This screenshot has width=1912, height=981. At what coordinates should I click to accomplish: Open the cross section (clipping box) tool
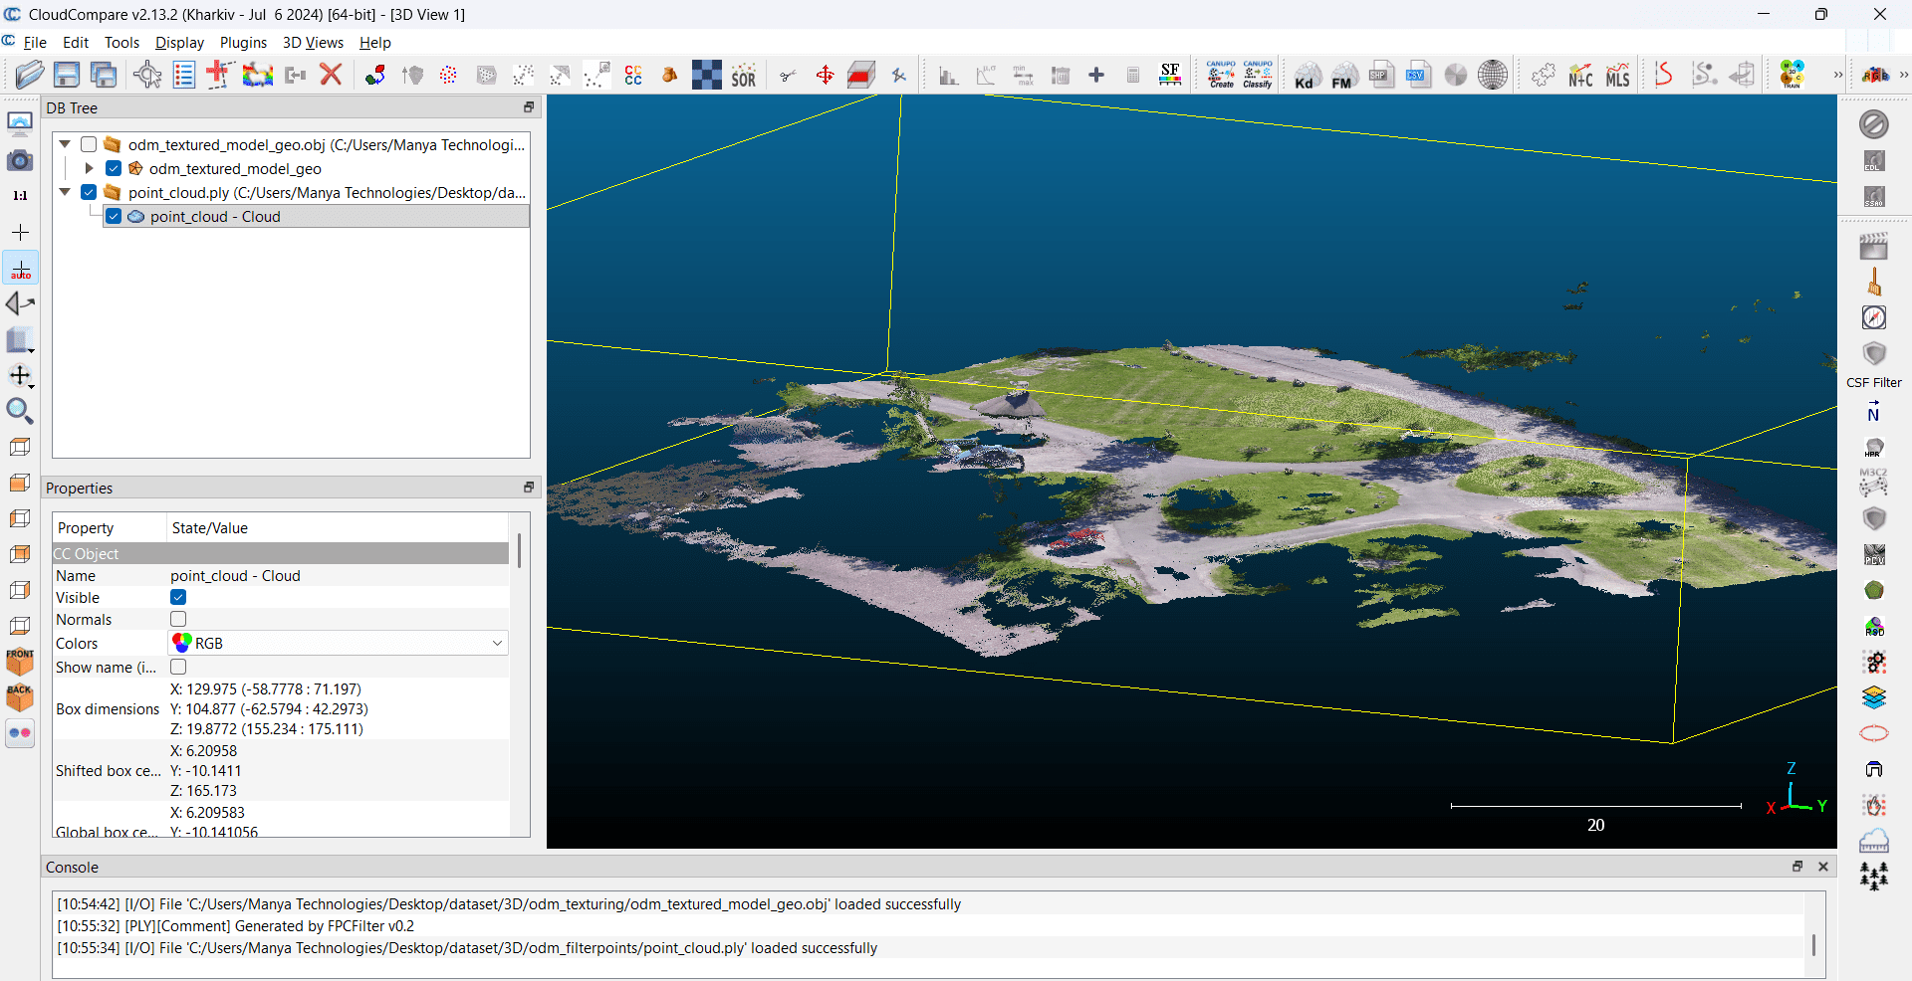pos(861,75)
